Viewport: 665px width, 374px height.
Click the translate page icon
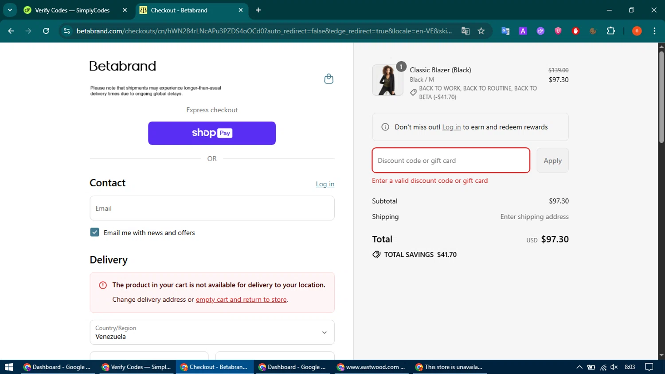[x=465, y=31]
